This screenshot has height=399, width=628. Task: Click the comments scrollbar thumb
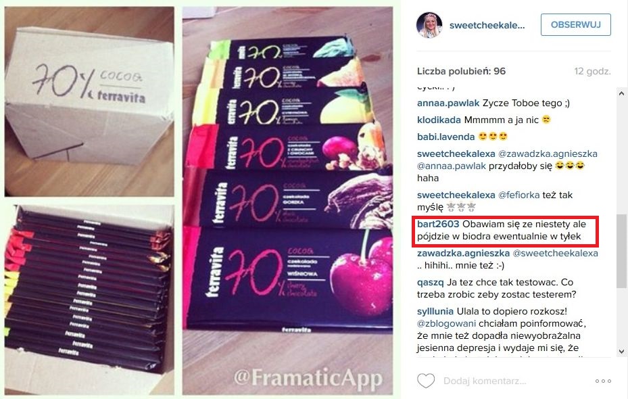[621, 251]
